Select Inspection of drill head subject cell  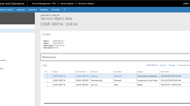coord(147,80)
